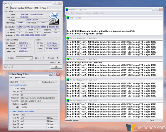Select the CPU tab in CPU-Z

6,8
